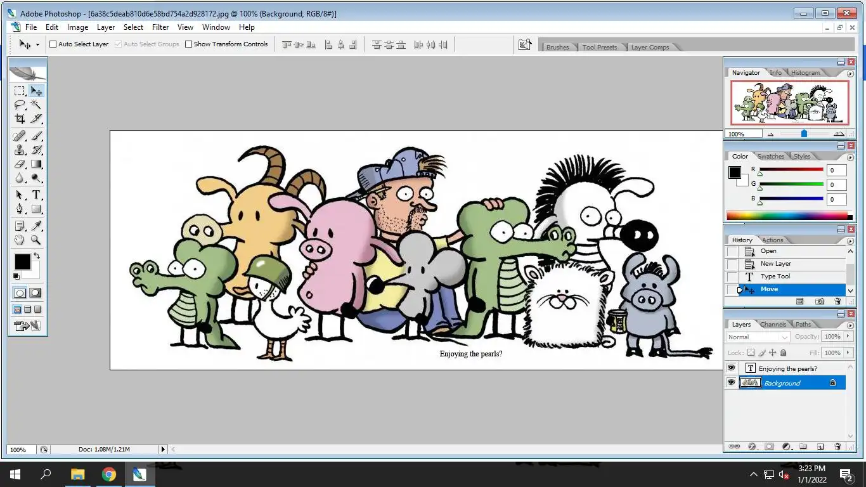
Task: Select the History Brush tool
Action: [36, 150]
